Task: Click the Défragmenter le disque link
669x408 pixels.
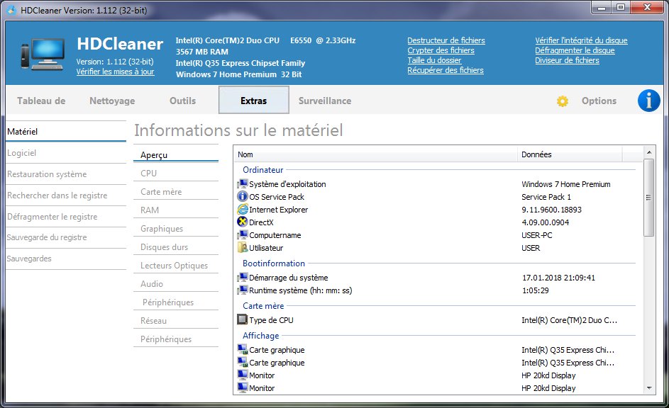Action: tap(575, 50)
